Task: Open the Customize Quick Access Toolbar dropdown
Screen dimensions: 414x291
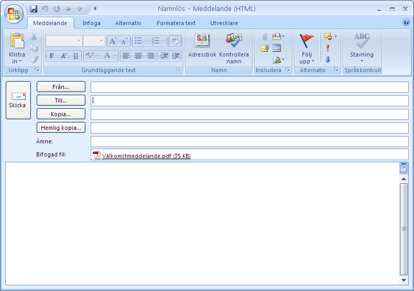Action: coord(95,9)
